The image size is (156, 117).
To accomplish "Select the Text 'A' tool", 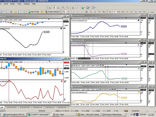I will [x=95, y=12].
